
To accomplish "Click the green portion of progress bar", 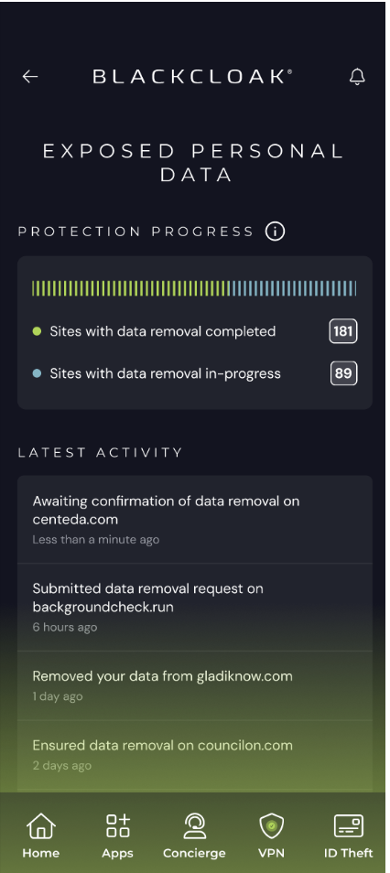I will pos(130,288).
